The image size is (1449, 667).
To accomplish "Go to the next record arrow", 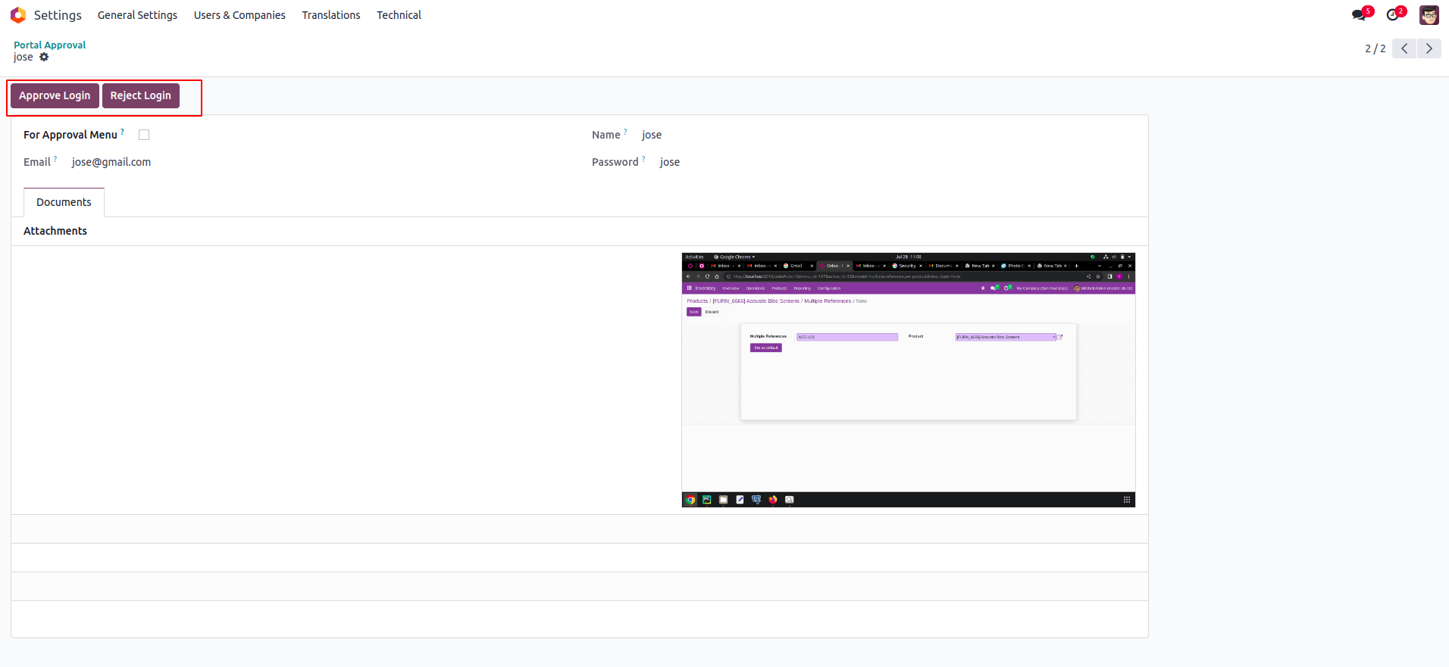I will (x=1429, y=48).
